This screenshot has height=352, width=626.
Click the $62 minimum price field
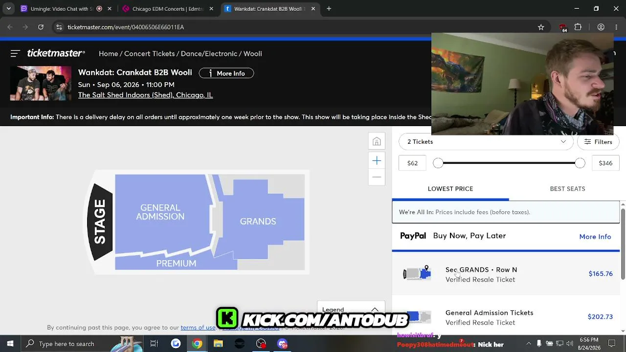pos(413,163)
